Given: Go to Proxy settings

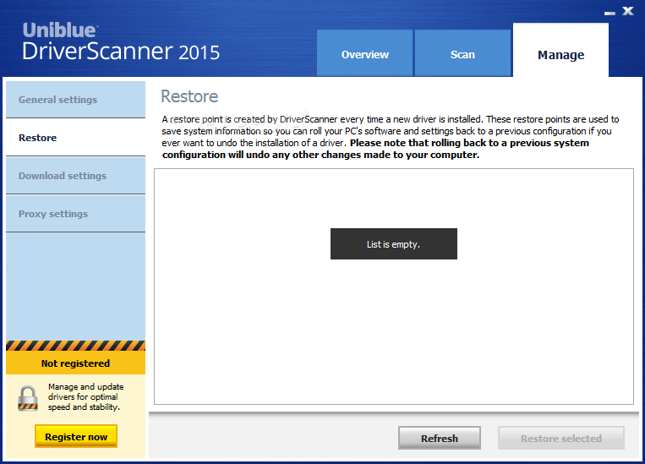Looking at the screenshot, I should pos(76,214).
